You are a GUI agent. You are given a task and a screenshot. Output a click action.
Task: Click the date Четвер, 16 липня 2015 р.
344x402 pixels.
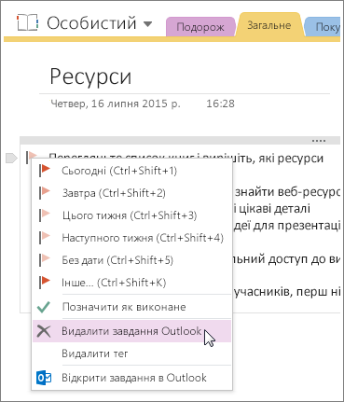click(116, 104)
